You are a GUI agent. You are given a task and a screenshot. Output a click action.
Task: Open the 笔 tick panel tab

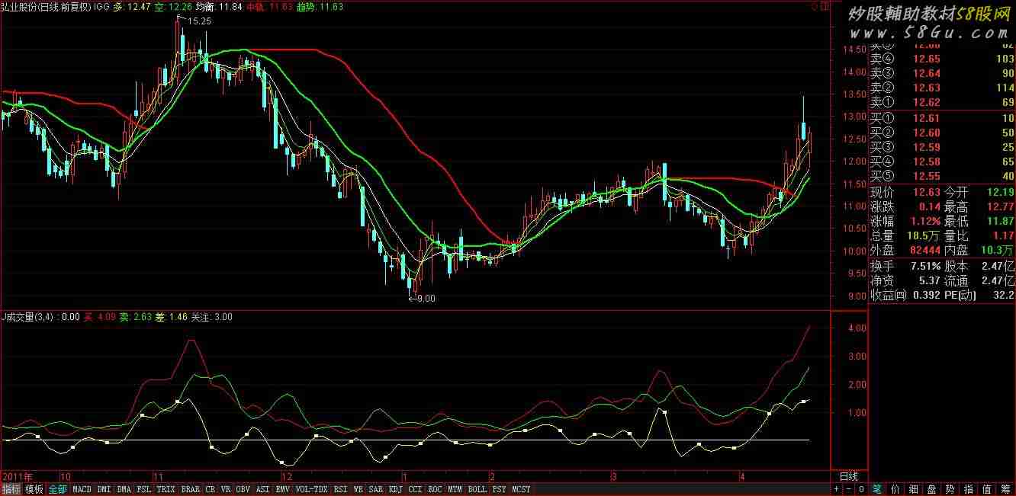877,489
